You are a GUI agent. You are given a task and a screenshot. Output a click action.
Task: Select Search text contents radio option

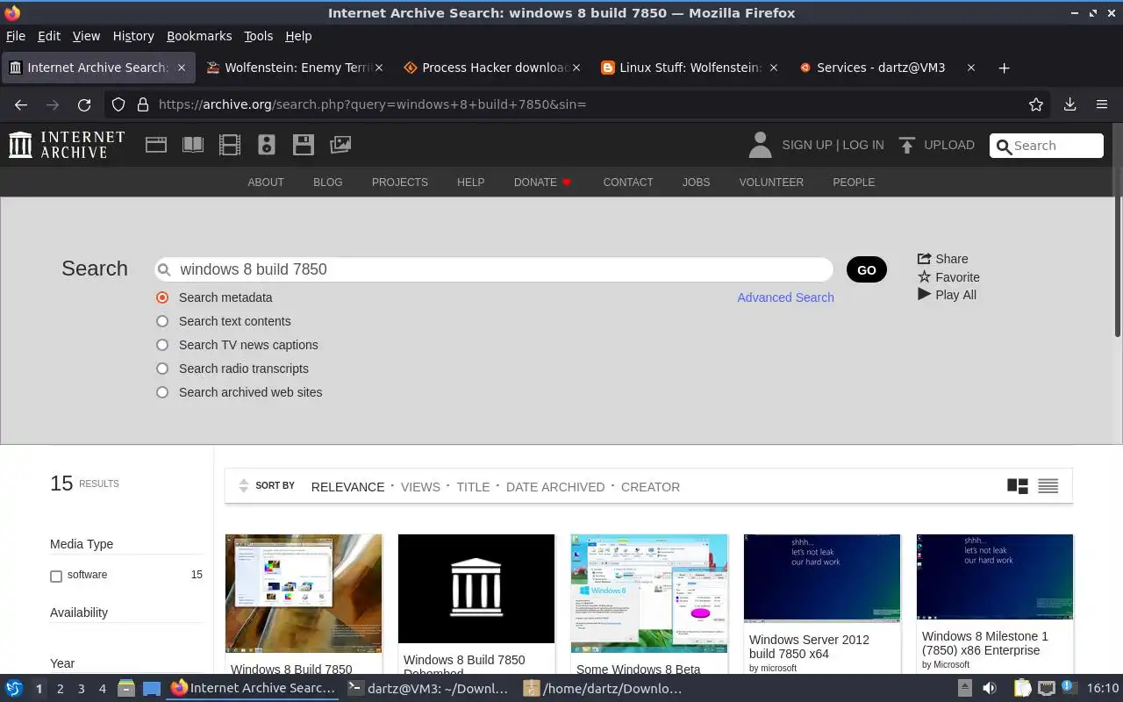click(x=162, y=321)
